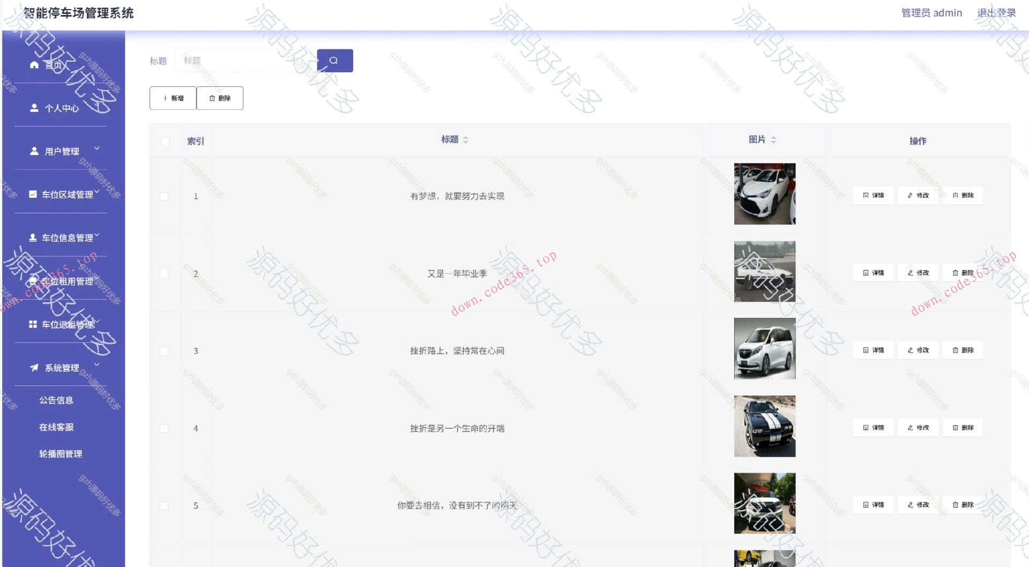Image resolution: width=1029 pixels, height=567 pixels.
Task: Check the checkbox for row 2
Action: (x=164, y=273)
